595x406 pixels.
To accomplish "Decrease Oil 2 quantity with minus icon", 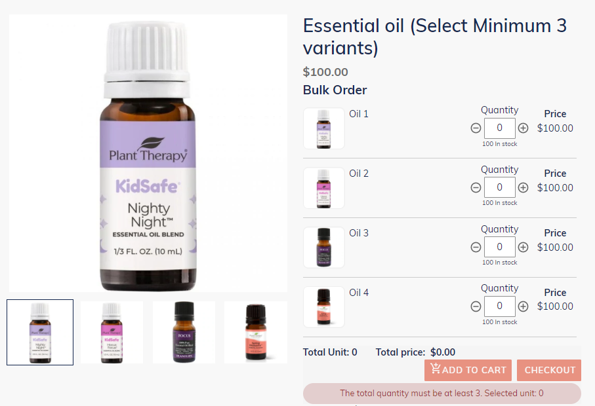I will tap(476, 187).
